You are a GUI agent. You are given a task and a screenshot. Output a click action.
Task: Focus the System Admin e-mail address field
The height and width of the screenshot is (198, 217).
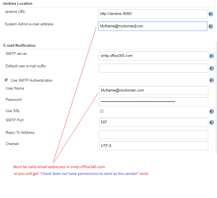point(153,26)
